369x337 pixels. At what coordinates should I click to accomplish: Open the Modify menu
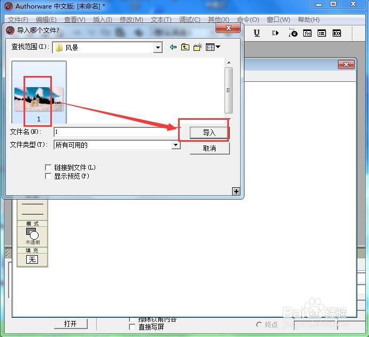(x=132, y=19)
